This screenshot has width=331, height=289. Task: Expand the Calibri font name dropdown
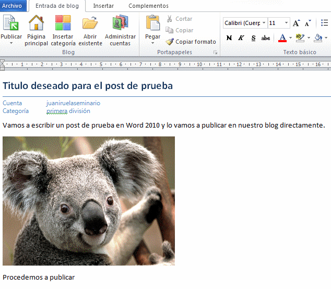coord(264,23)
